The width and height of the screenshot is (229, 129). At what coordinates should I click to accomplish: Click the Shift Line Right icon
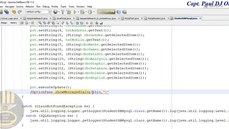coord(82,23)
